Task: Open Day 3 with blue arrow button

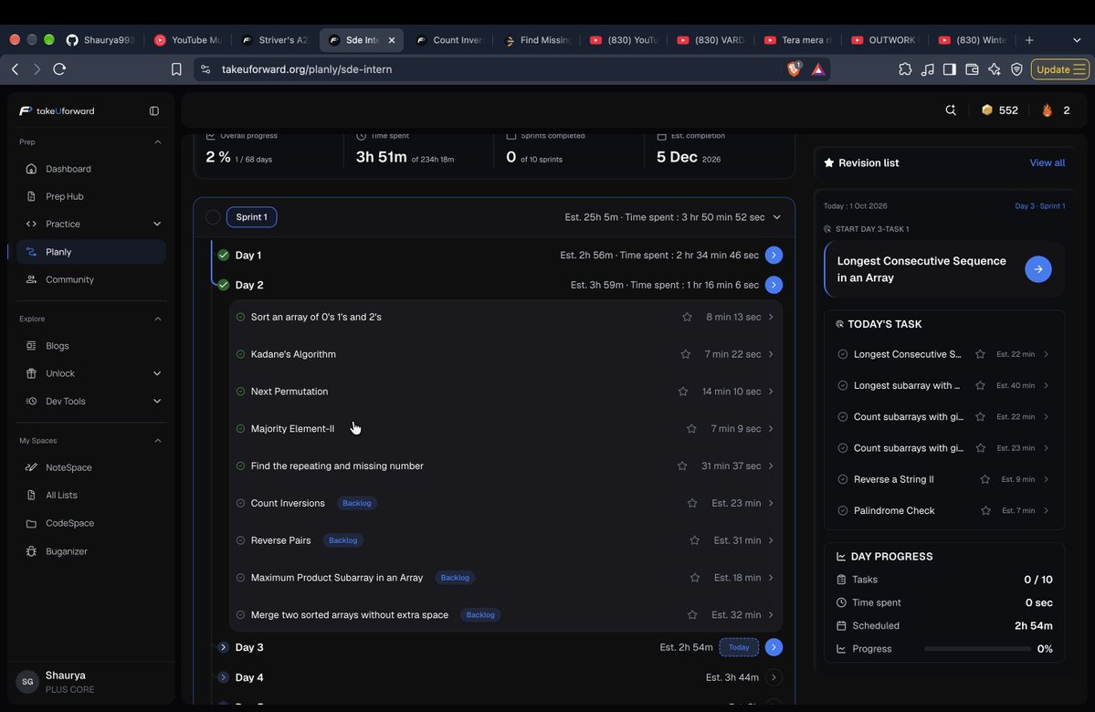Action: tap(774, 647)
